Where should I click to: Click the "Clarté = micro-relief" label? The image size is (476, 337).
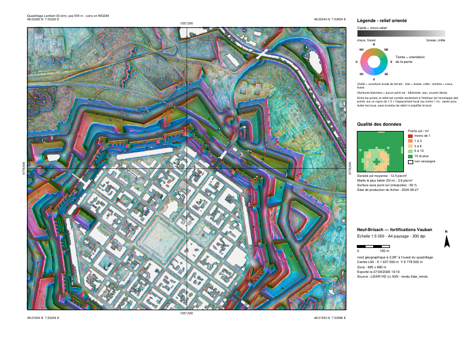[372, 28]
